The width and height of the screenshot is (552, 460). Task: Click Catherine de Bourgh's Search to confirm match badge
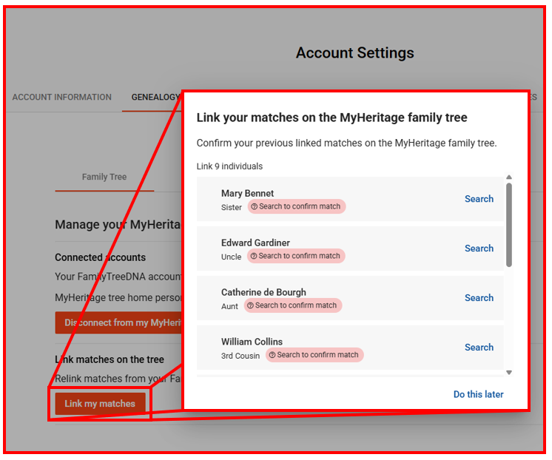tap(293, 305)
